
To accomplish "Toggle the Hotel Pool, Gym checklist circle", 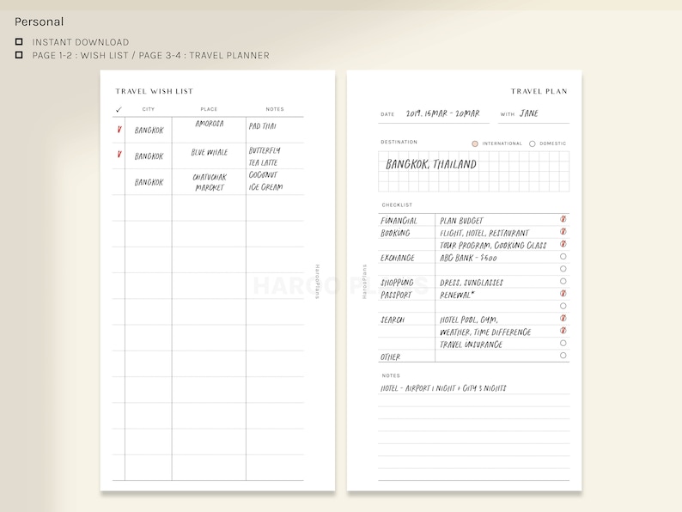I will click(x=563, y=319).
